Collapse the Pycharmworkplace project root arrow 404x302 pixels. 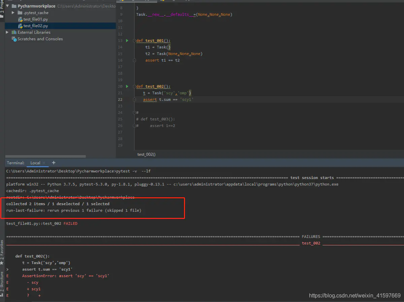(x=7, y=6)
